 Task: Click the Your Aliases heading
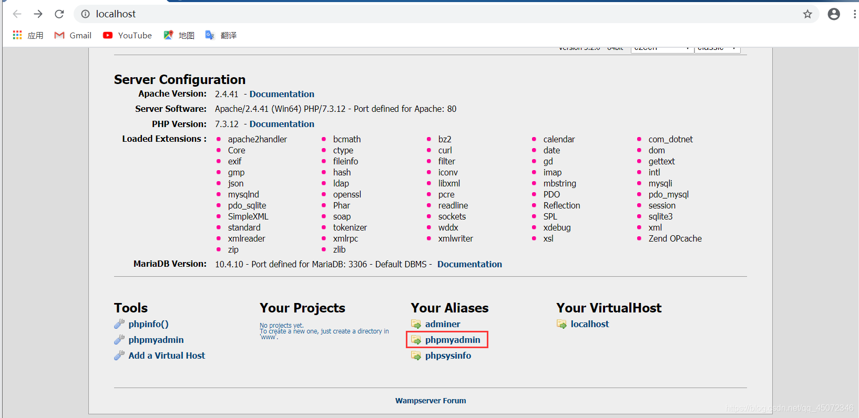449,308
